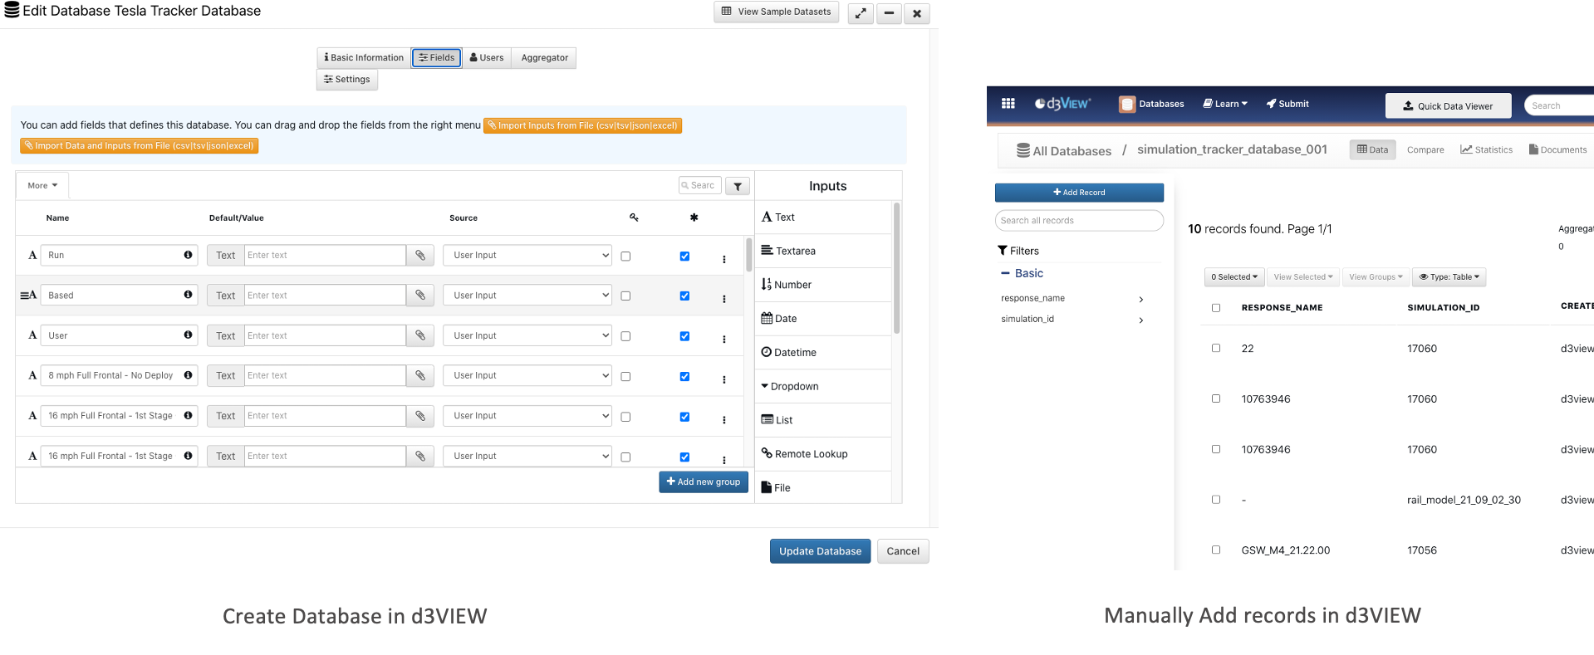Click the Update Database button
Viewport: 1594px width, 655px height.
[x=819, y=551]
